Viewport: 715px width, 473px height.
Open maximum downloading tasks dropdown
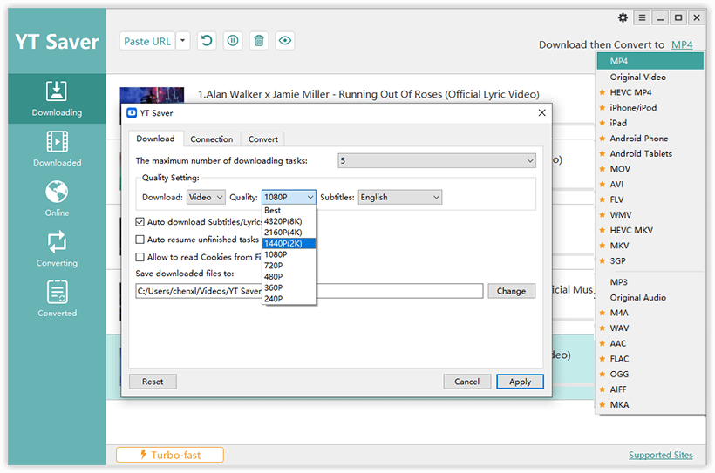click(x=437, y=160)
